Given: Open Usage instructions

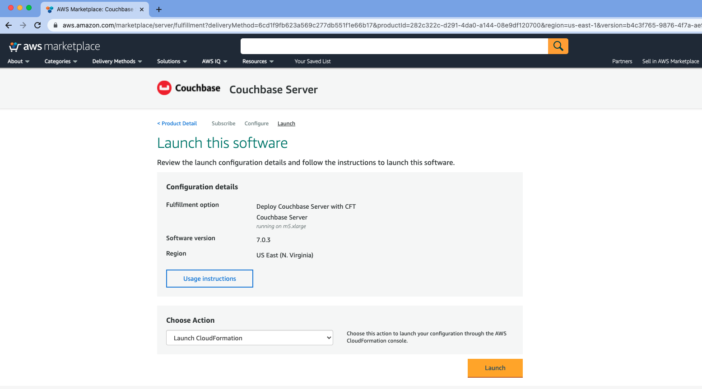Looking at the screenshot, I should 209,278.
